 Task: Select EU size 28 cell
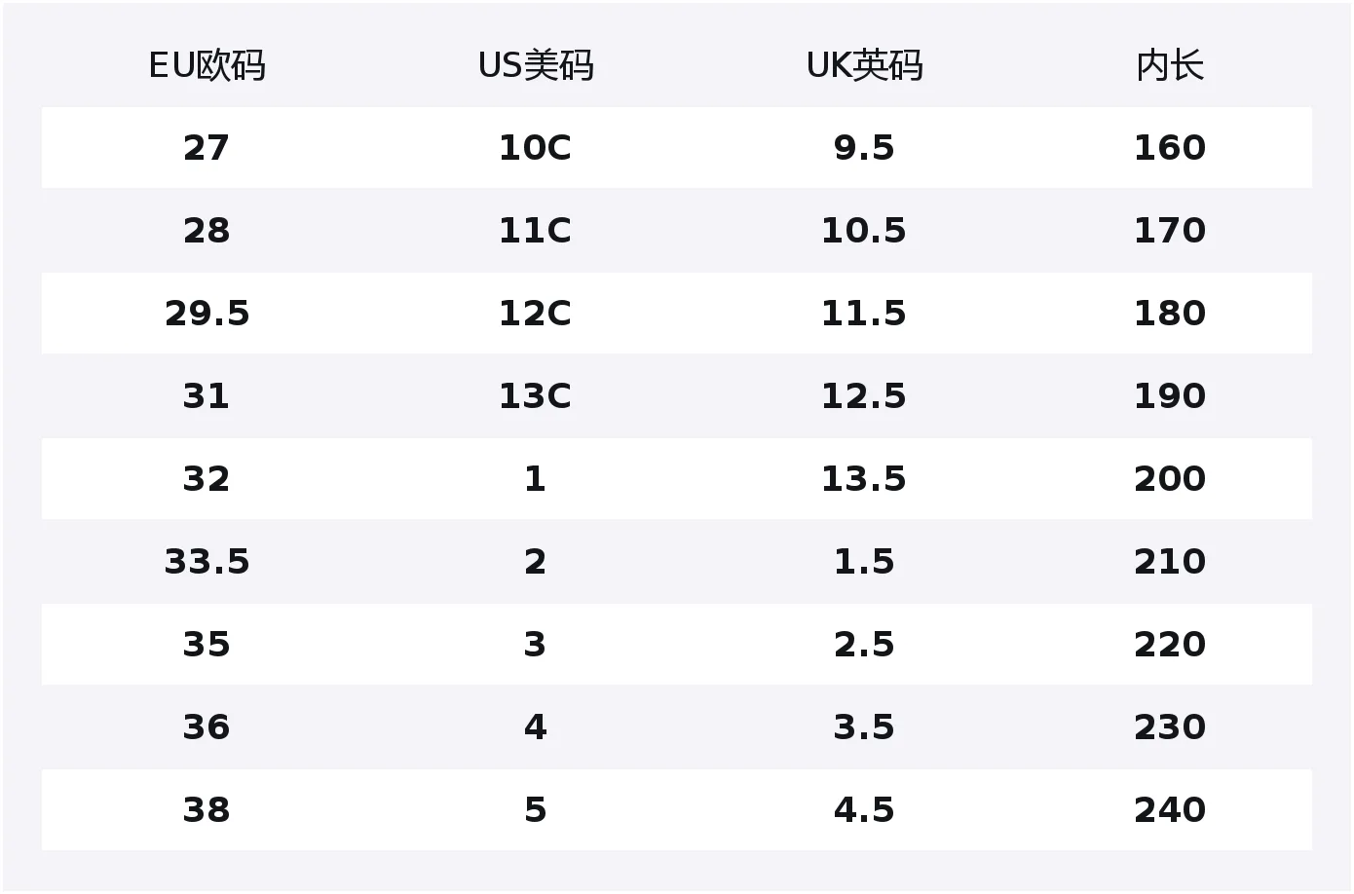[x=207, y=231]
